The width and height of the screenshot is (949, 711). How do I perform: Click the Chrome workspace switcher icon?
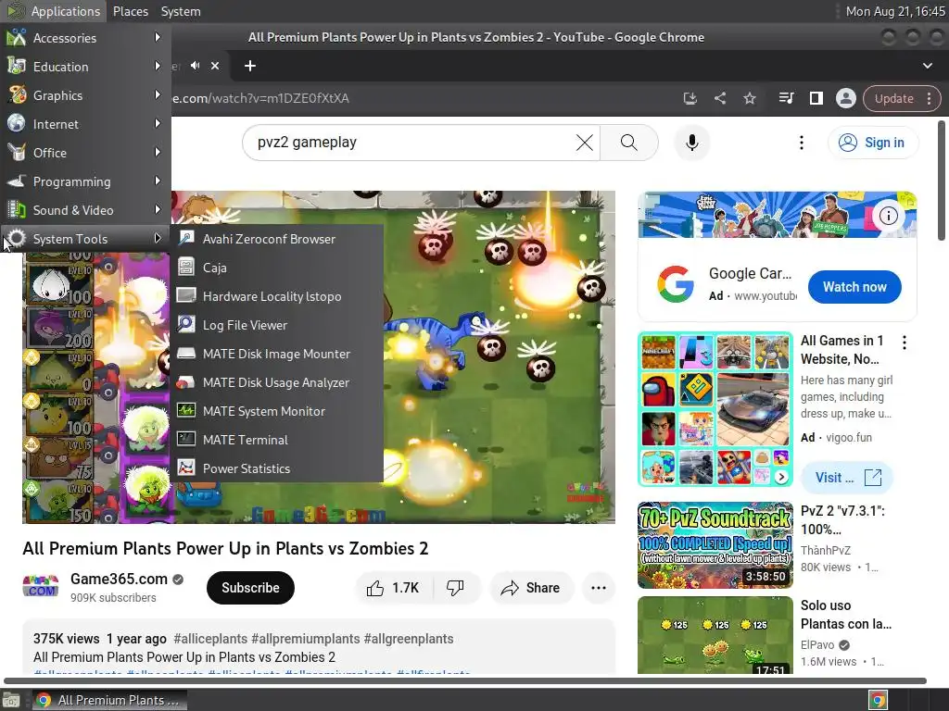coord(878,700)
